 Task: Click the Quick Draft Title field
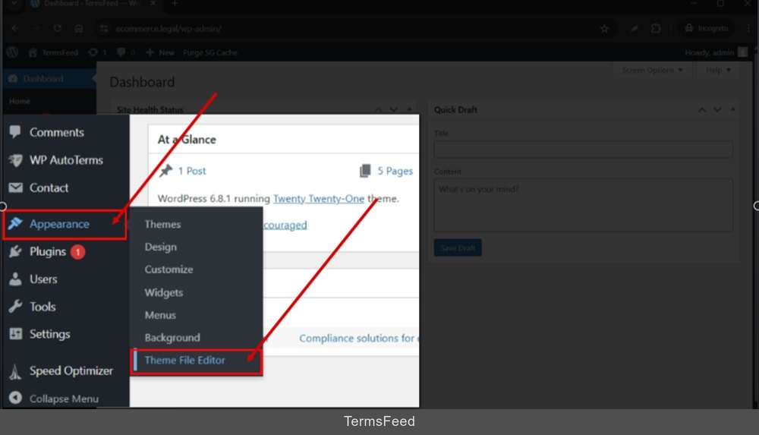tap(583, 150)
